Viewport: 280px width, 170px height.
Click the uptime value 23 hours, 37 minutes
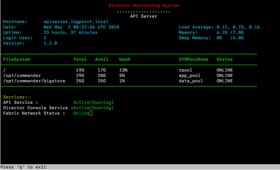coord(71,33)
